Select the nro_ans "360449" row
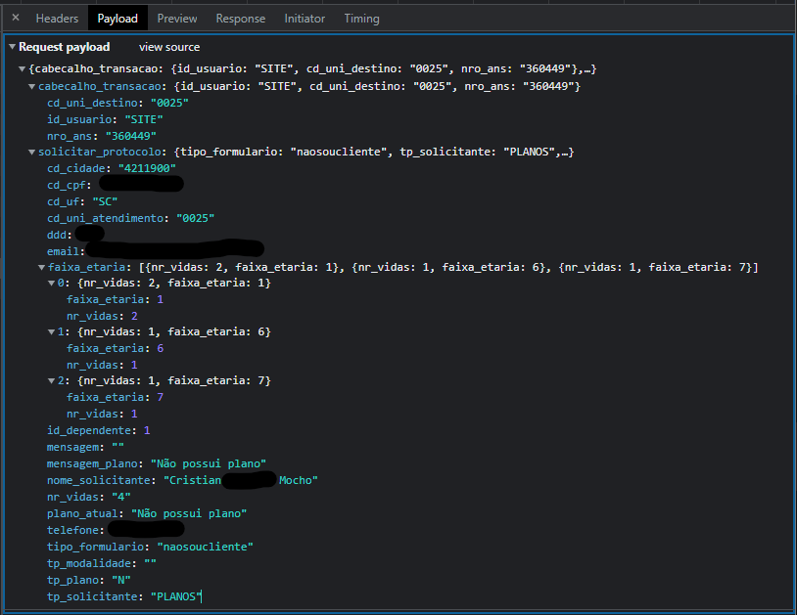 click(102, 137)
